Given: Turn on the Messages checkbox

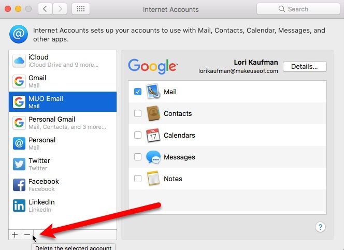Looking at the screenshot, I should [138, 157].
